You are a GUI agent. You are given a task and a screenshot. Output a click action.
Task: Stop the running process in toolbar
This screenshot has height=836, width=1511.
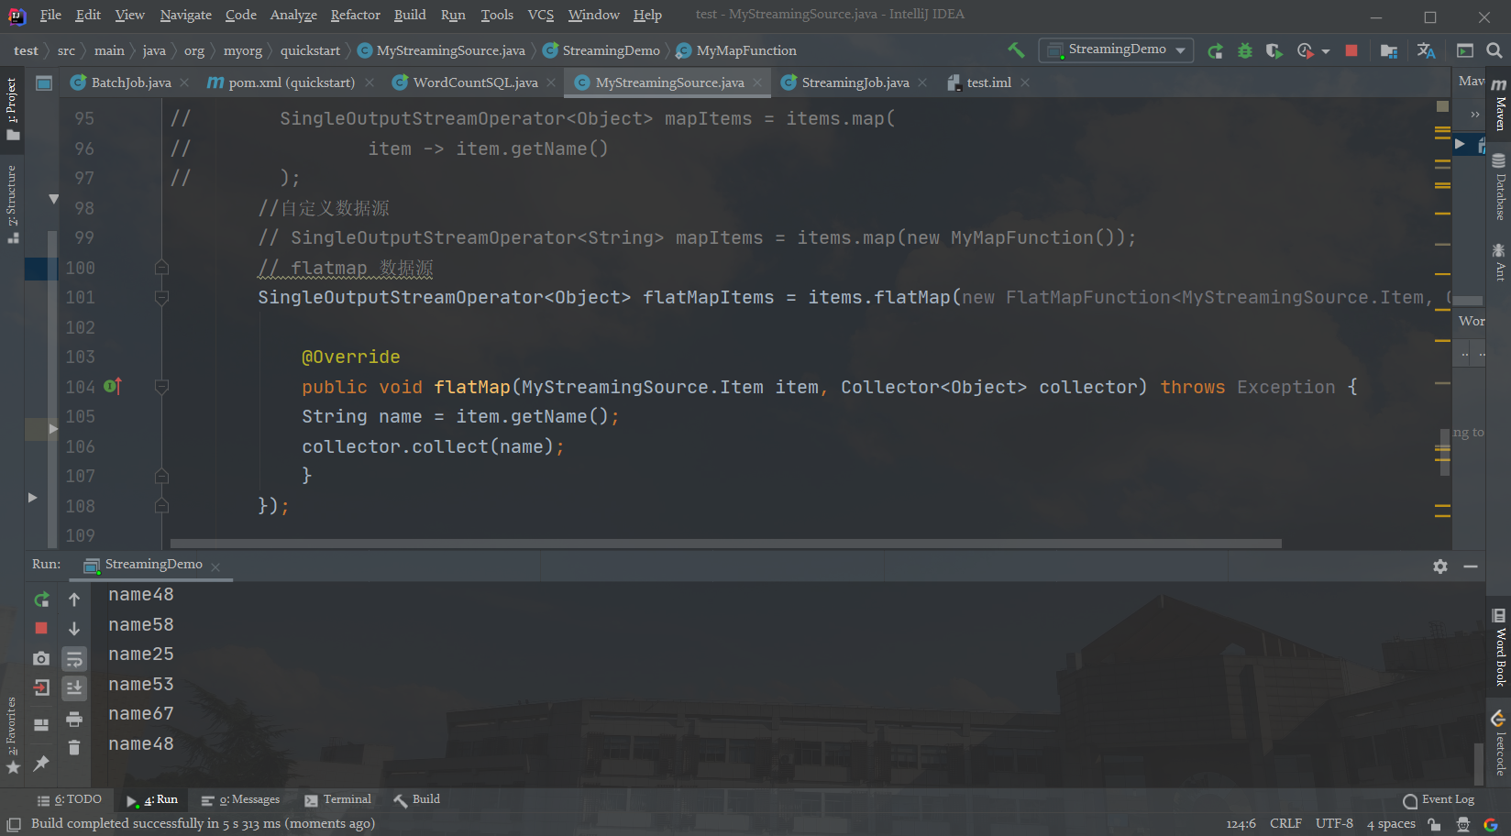tap(1351, 50)
